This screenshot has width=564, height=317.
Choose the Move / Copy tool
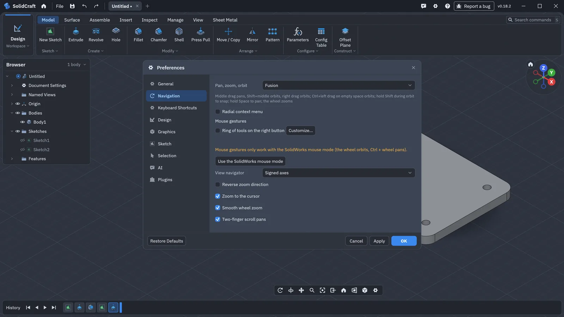(x=228, y=35)
